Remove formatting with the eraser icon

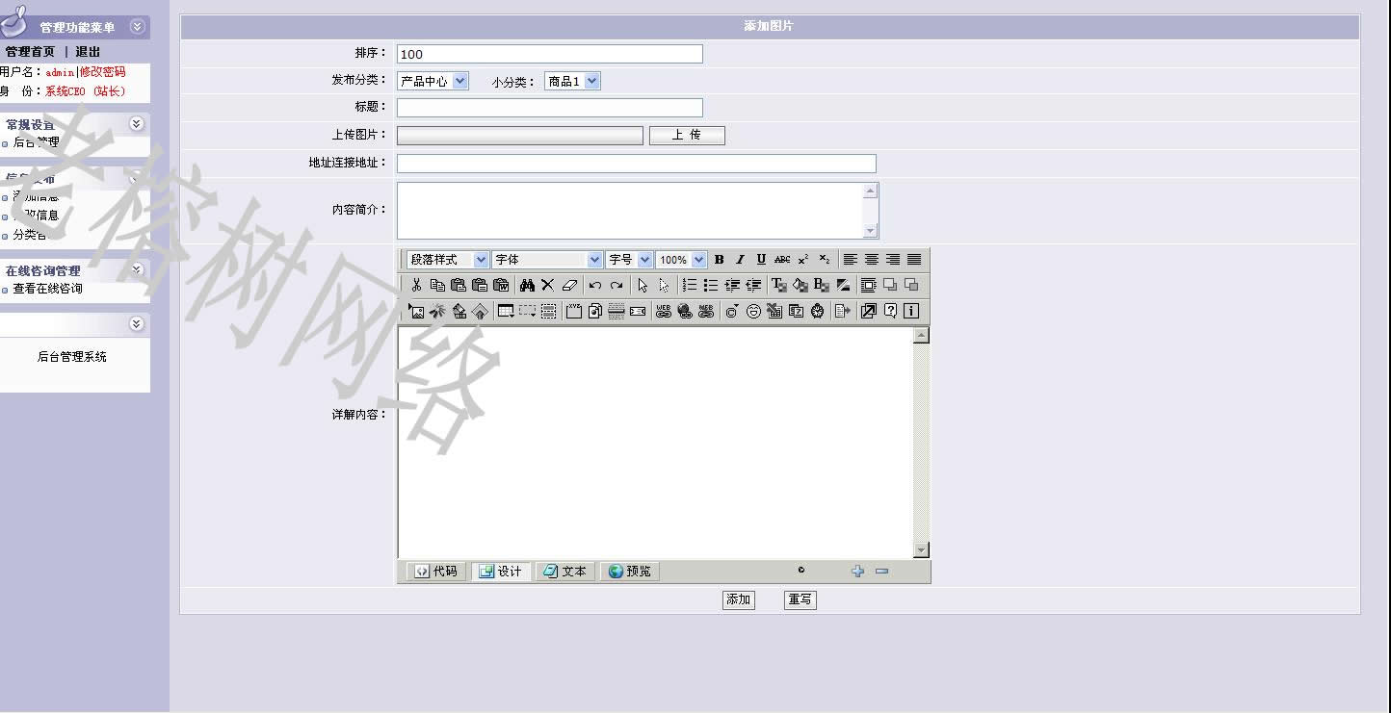coord(569,285)
